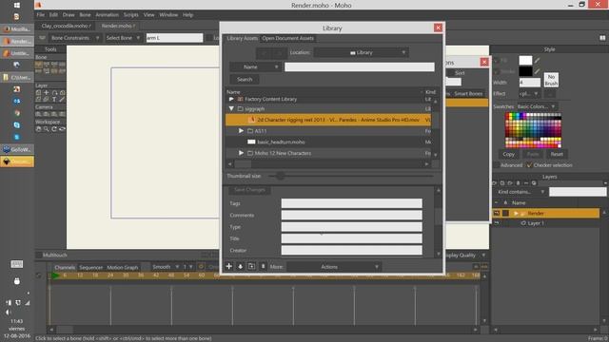Switch to the Sequencer timeline tab
The width and height of the screenshot is (609, 342).
(x=91, y=267)
